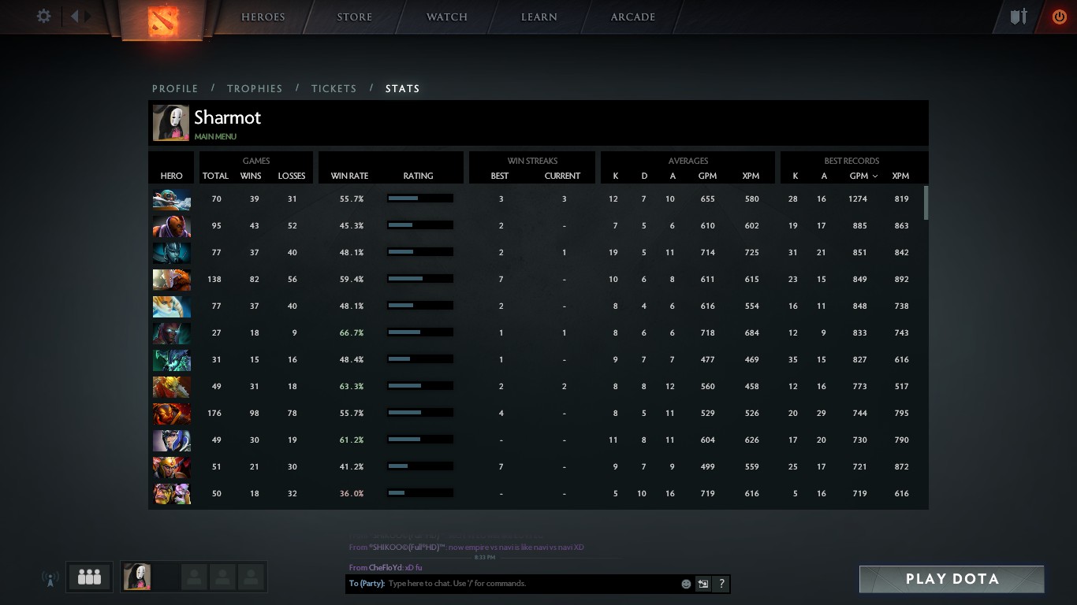The width and height of the screenshot is (1077, 605).
Task: Select the hero portrait with 554 average XPM
Action: pos(171,306)
